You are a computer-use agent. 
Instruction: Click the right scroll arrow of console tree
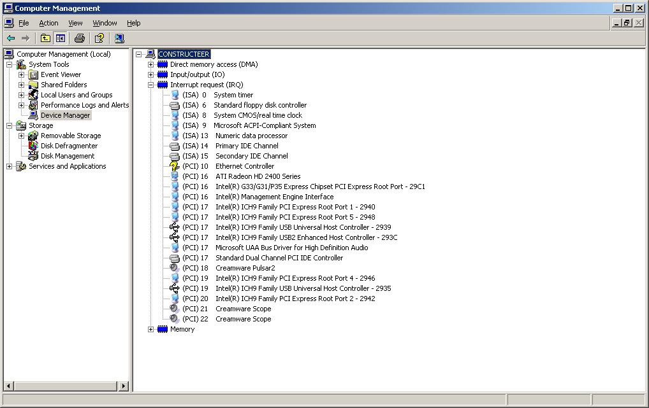[123, 386]
